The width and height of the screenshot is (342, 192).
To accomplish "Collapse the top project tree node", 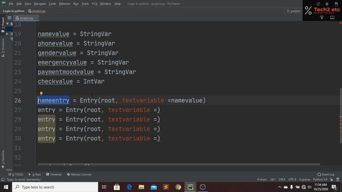I will point(7,23).
